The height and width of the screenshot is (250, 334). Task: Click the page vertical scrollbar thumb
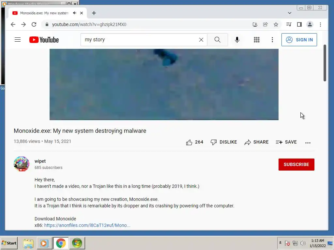click(325, 63)
